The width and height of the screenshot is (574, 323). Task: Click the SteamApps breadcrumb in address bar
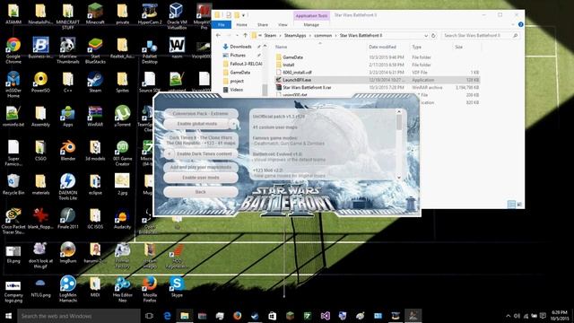[x=295, y=36]
